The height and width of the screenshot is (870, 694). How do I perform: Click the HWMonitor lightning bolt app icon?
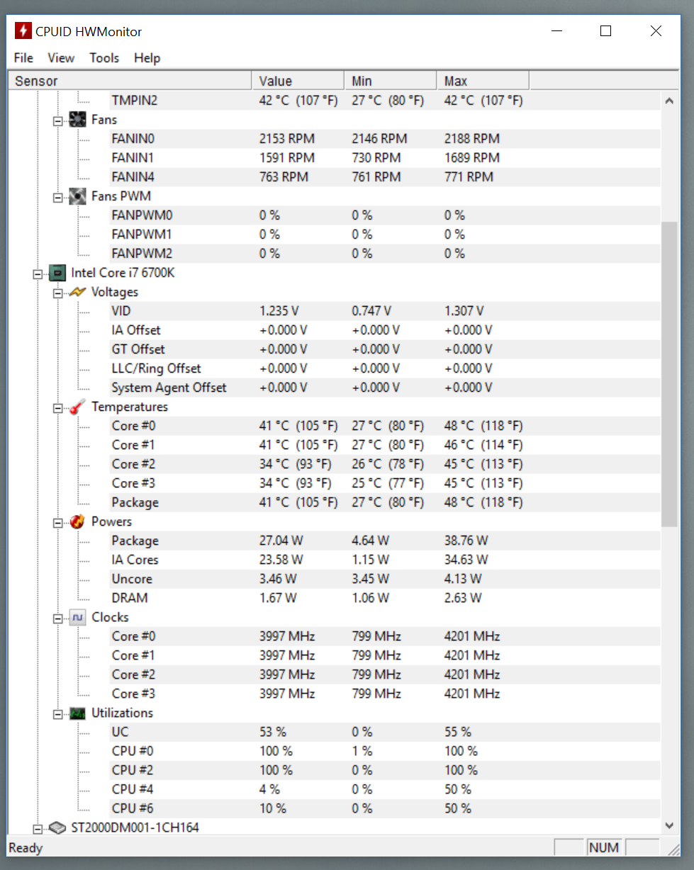23,31
